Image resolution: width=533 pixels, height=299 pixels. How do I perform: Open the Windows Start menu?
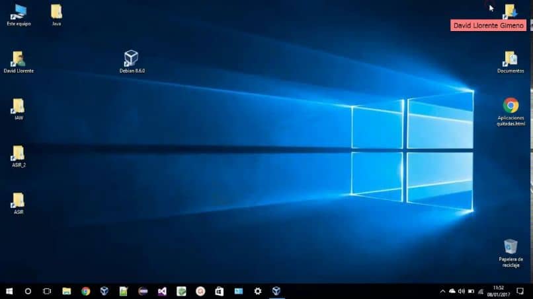[9, 291]
